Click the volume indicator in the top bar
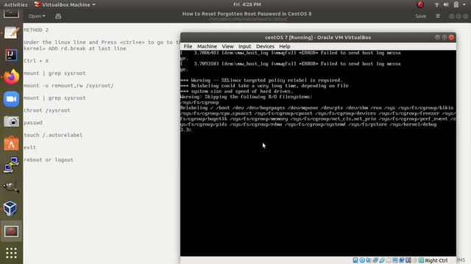Image resolution: width=471 pixels, height=264 pixels. pos(446,4)
